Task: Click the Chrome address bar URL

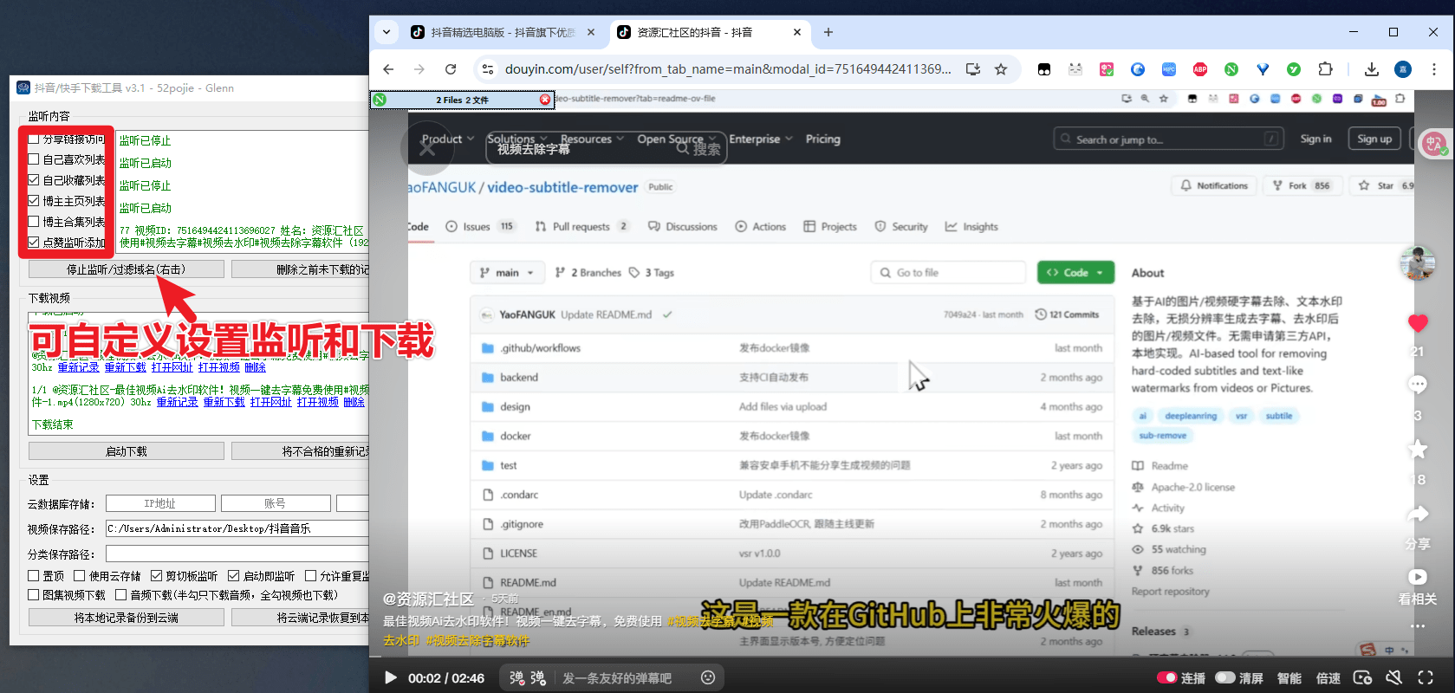Action: 728,69
